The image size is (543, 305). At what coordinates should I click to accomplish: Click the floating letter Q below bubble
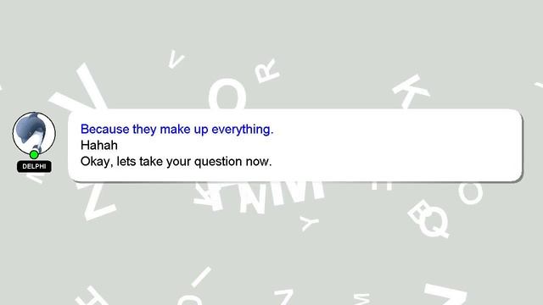434,221
